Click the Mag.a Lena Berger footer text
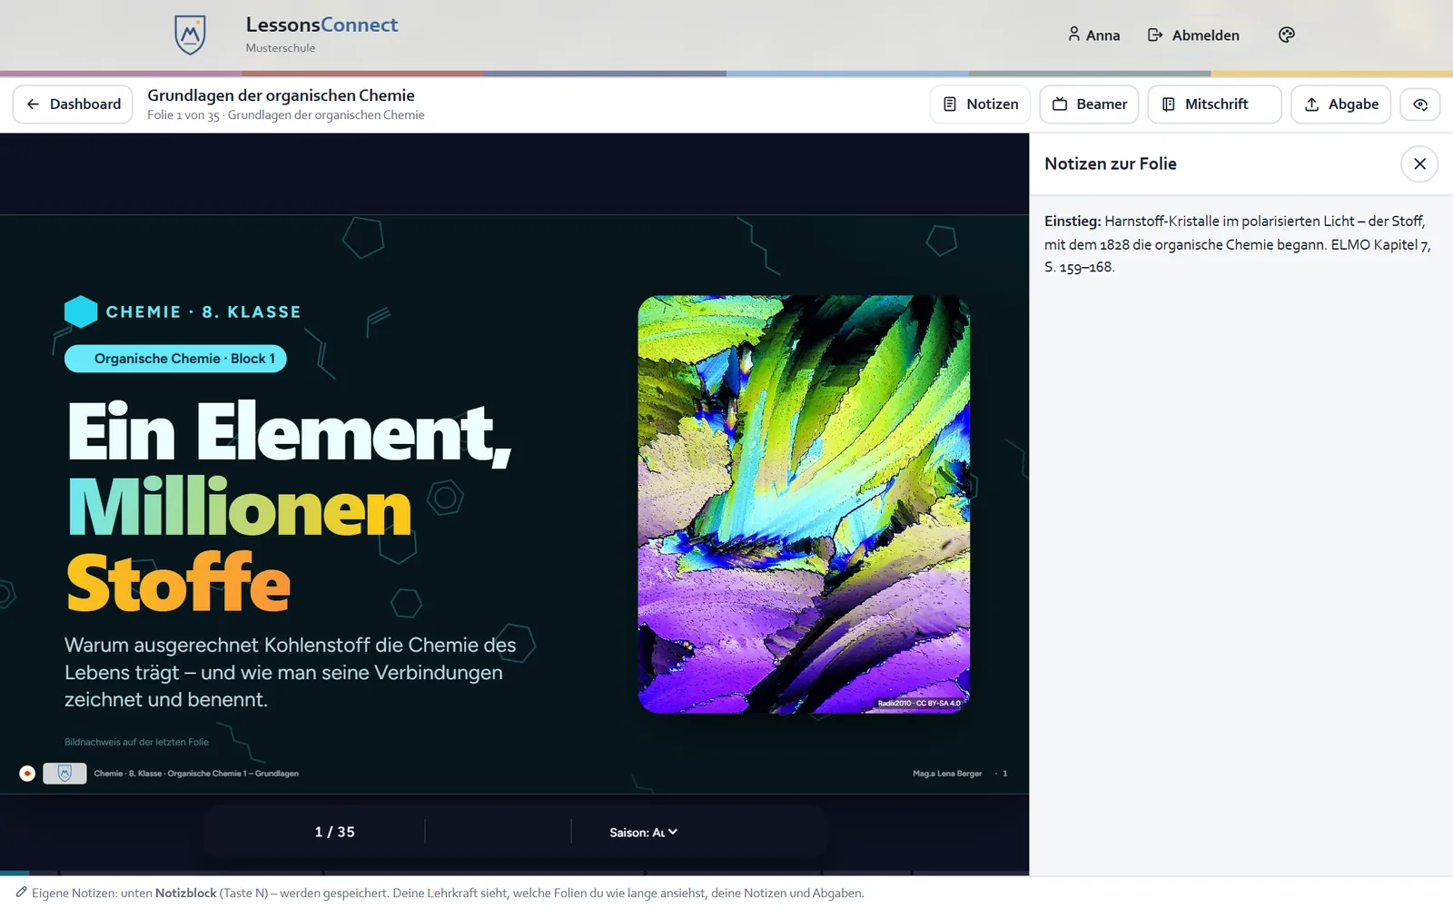Viewport: 1453px width, 908px height. (947, 774)
